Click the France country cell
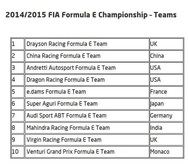 click(166, 92)
